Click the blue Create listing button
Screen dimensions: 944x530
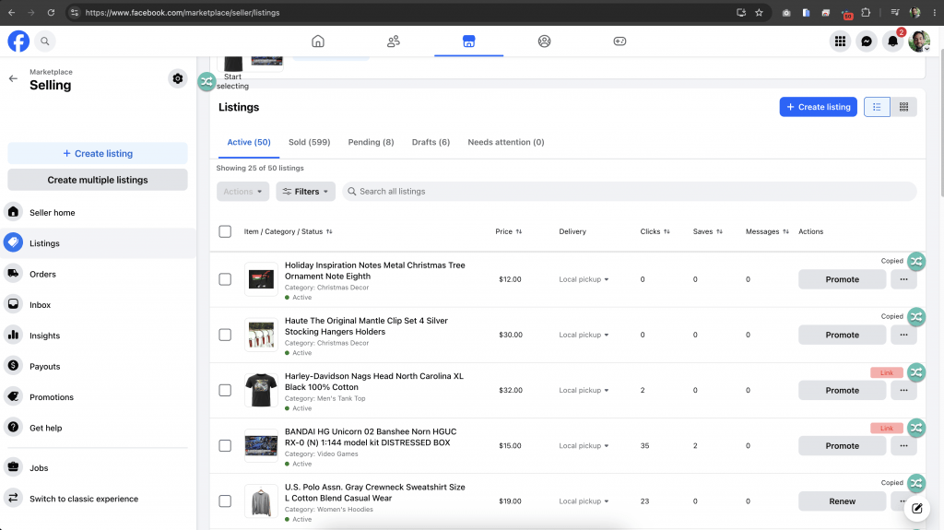[819, 107]
